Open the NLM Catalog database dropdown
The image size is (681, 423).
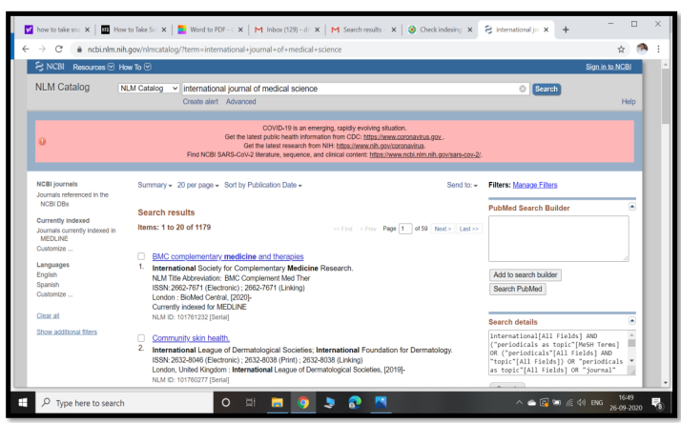(x=148, y=89)
